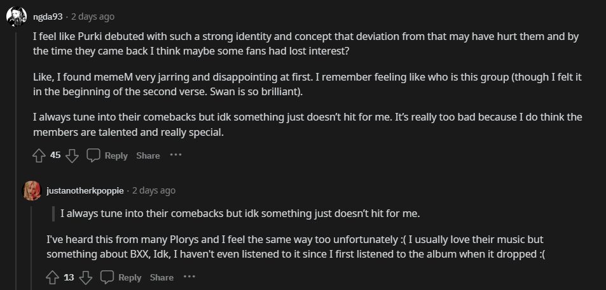Screen dimensions: 606x290
Task: Upvote the justanotherkpoppie comment
Action: 53,277
